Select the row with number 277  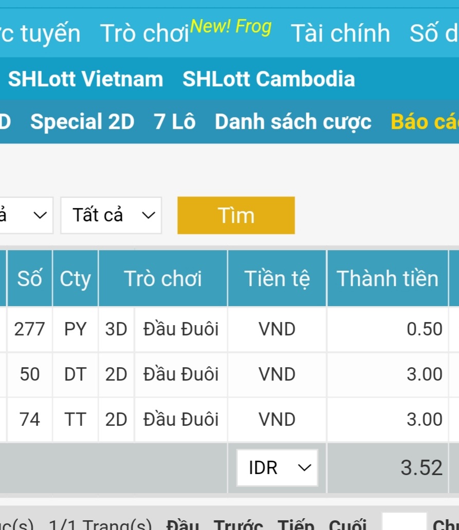pyautogui.click(x=29, y=329)
